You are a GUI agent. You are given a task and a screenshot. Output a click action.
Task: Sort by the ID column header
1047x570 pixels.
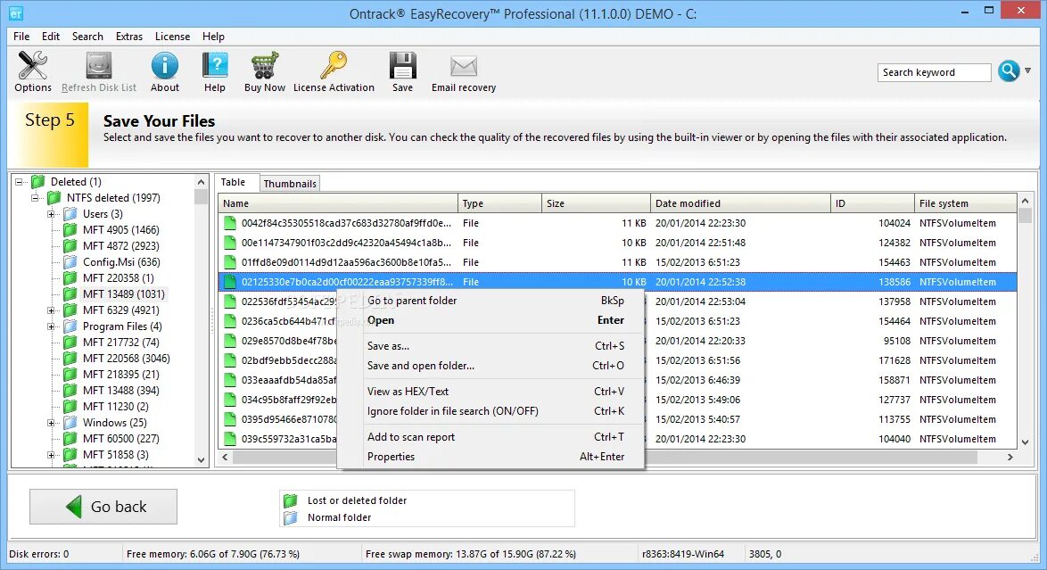(873, 203)
